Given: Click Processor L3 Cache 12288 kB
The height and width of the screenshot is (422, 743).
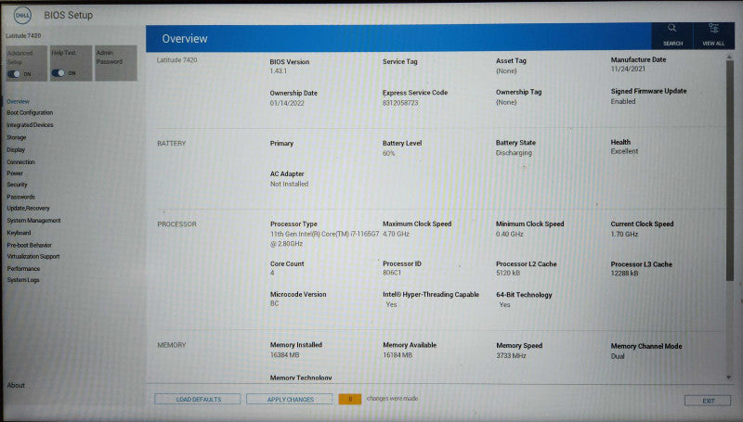Looking at the screenshot, I should point(624,273).
